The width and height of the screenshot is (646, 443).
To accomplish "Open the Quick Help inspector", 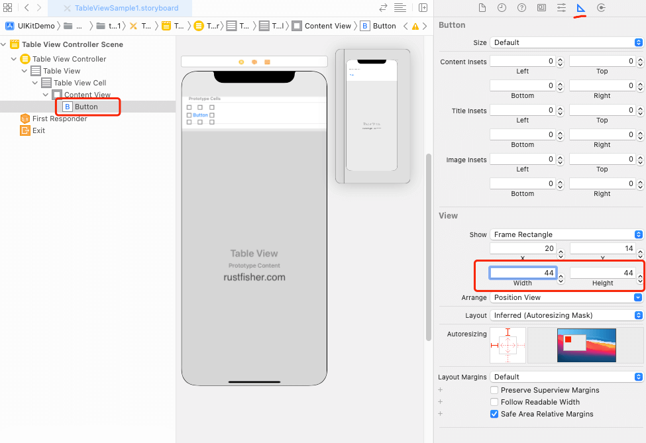I will [521, 8].
